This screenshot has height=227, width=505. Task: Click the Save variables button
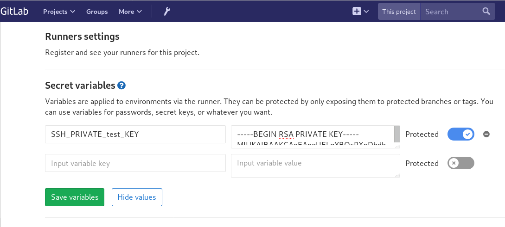point(75,197)
